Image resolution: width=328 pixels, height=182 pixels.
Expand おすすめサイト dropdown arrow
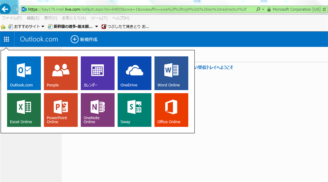[x=43, y=27]
